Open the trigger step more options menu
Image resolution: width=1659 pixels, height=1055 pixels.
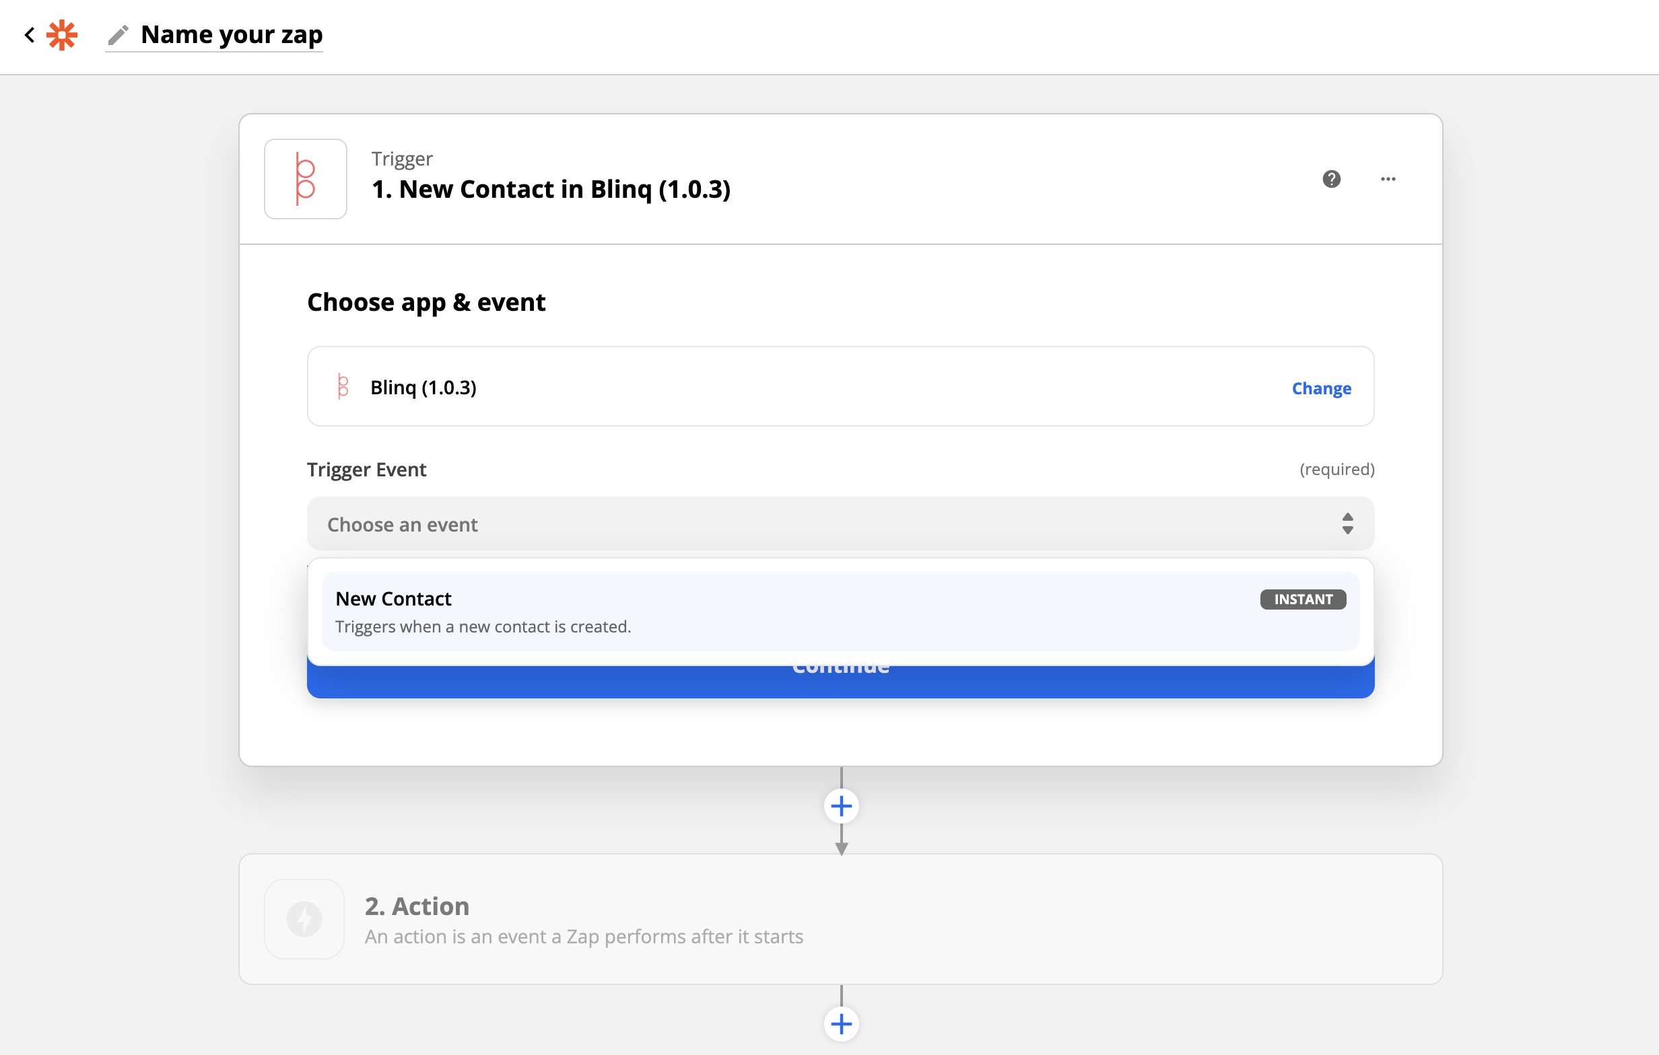tap(1388, 179)
